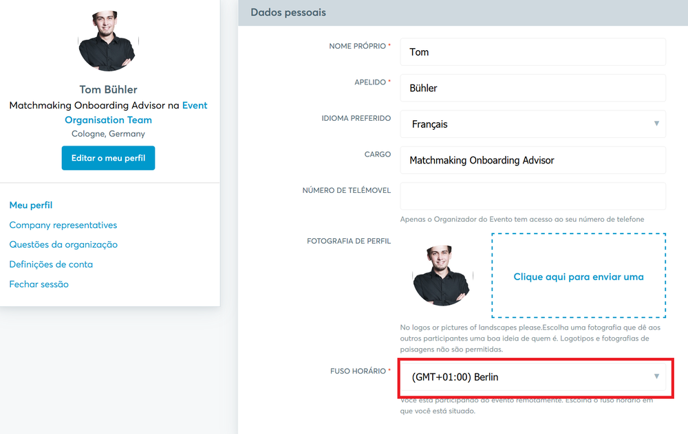Focus the Cargo input field
Screen dimensions: 688x434
(533, 160)
